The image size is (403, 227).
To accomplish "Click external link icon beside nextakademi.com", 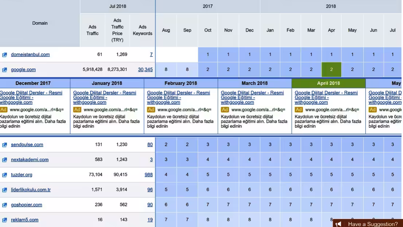I will tap(5, 160).
